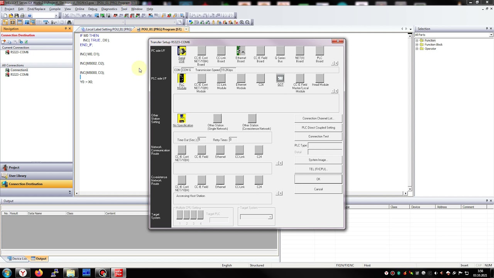The height and width of the screenshot is (278, 494).
Task: Click the System Image button
Action: (318, 160)
